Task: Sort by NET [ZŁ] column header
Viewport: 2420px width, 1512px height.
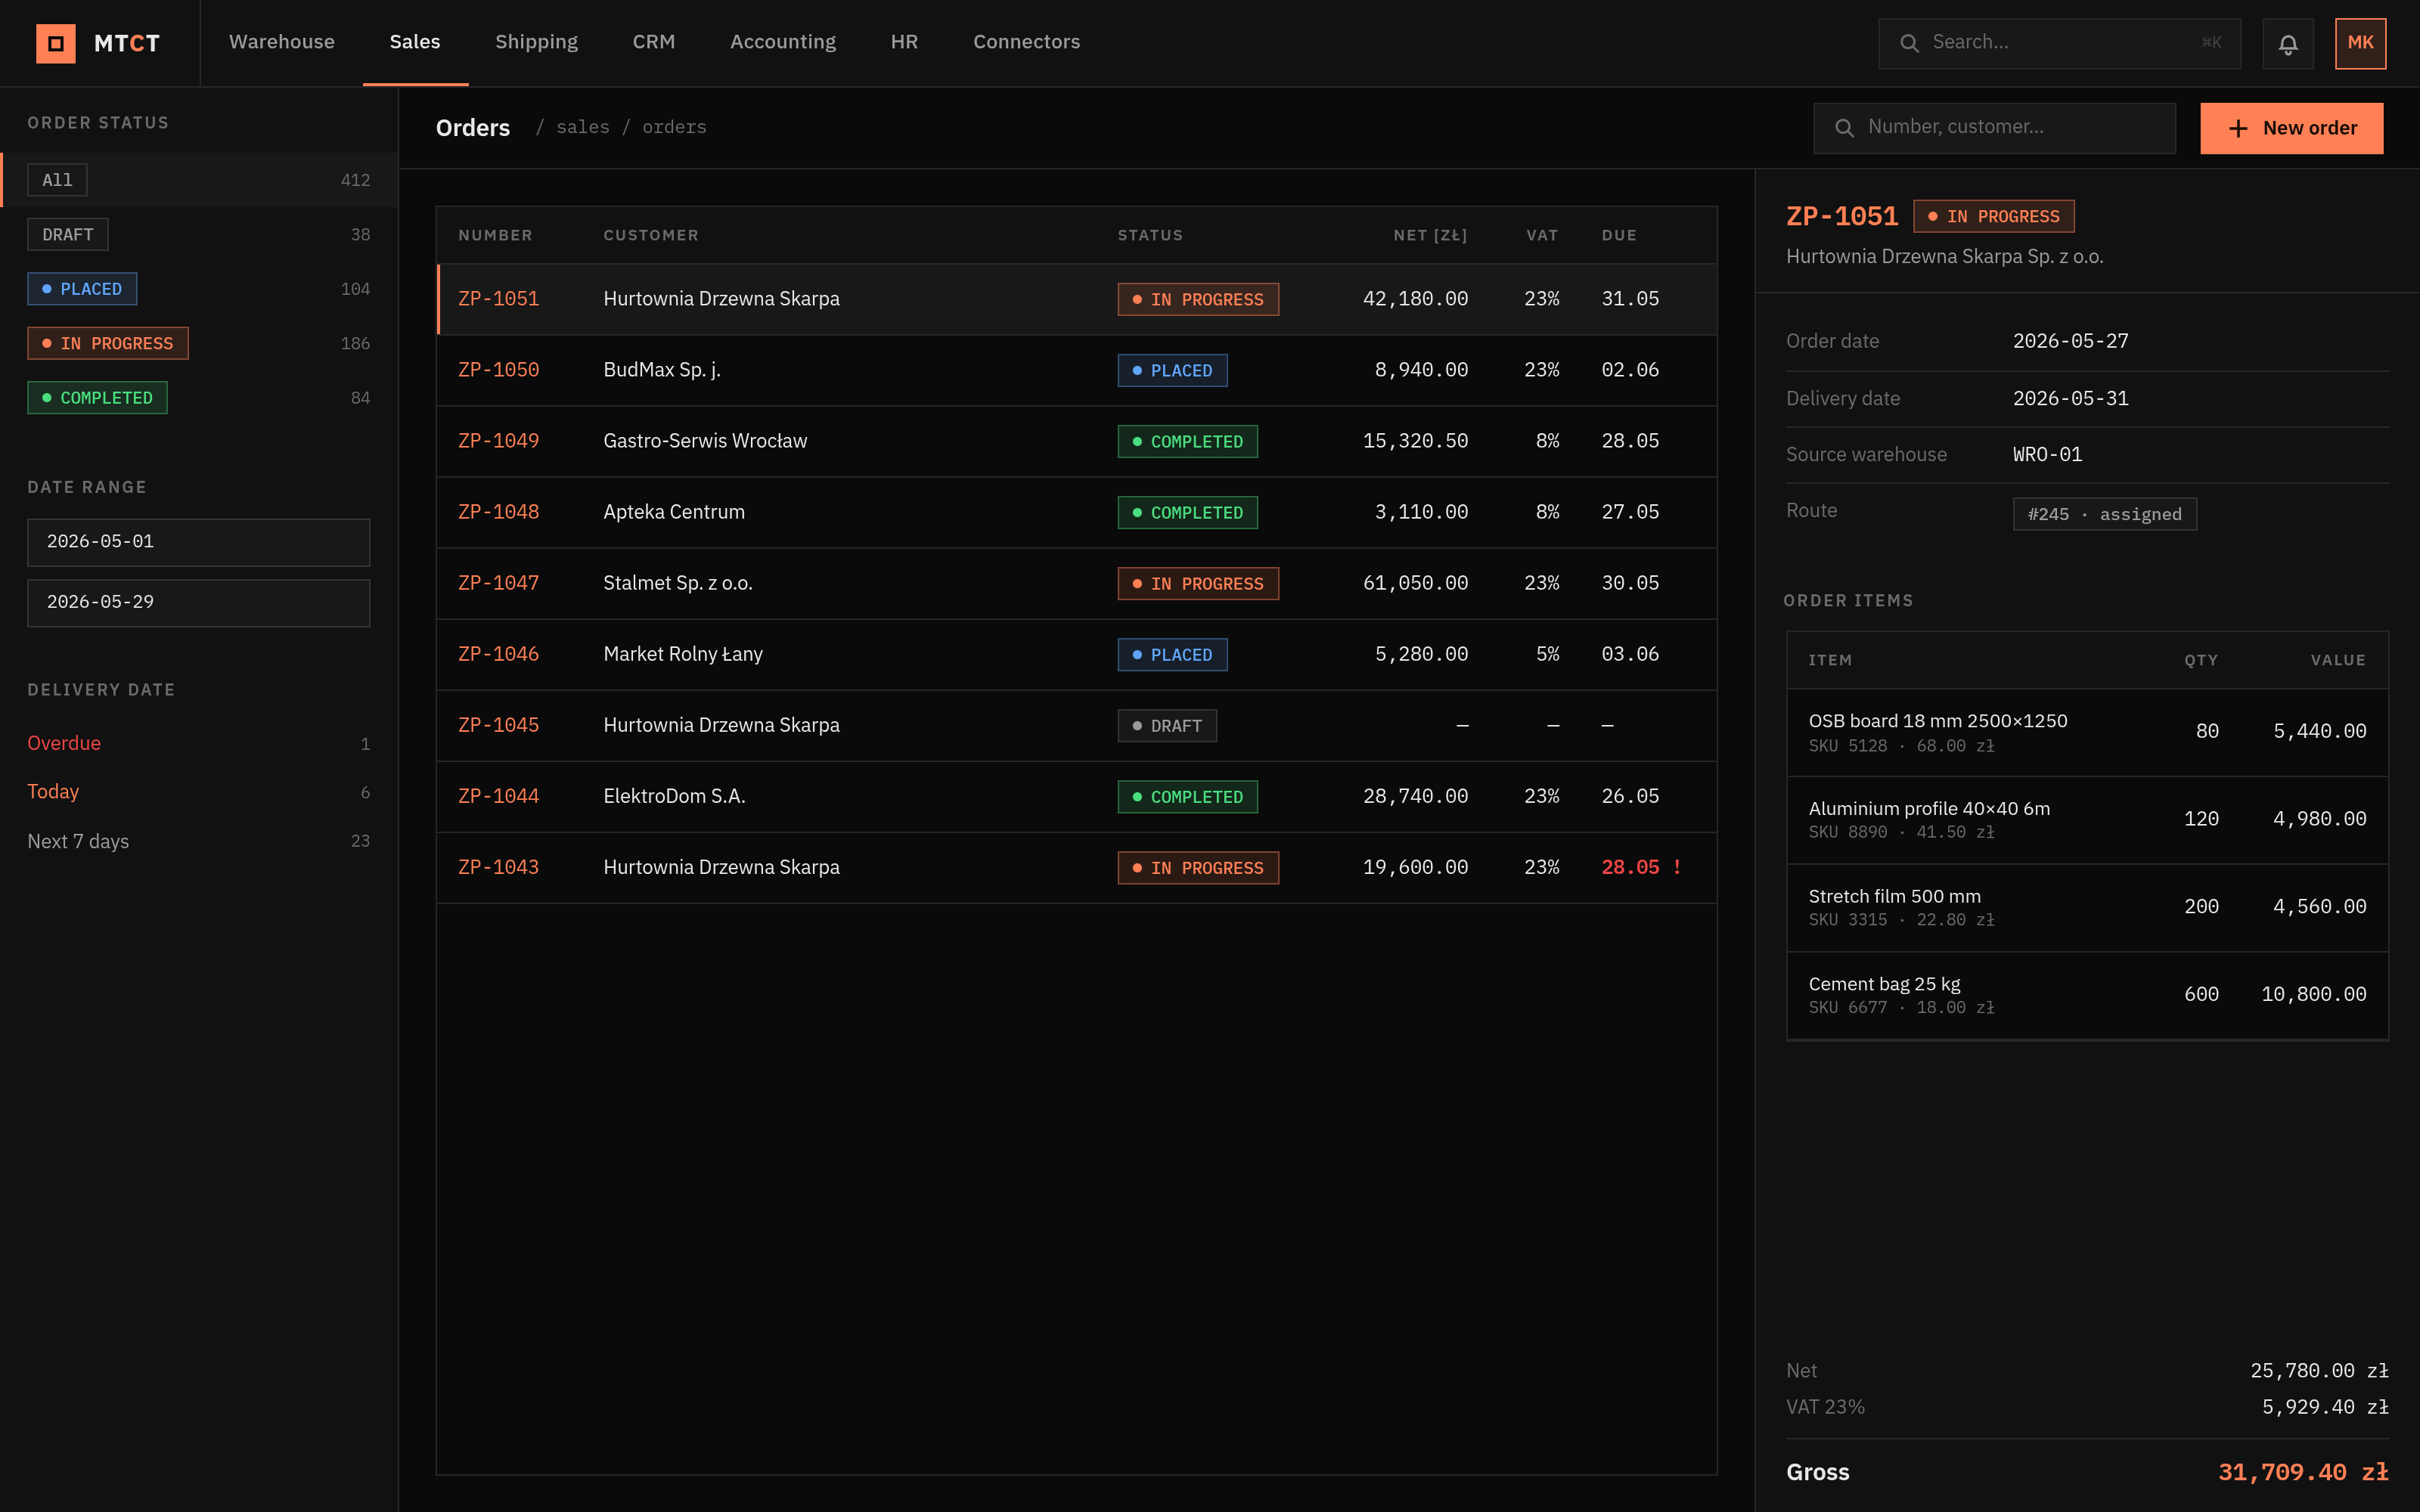Action: click(x=1430, y=235)
